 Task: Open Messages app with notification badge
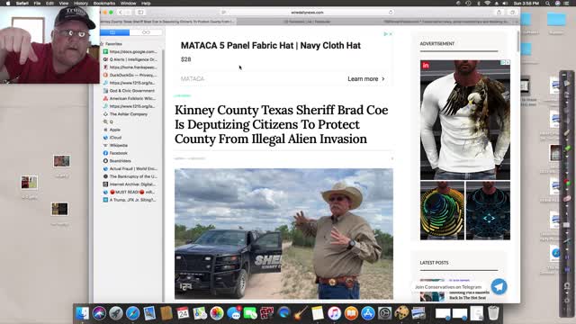point(234,313)
